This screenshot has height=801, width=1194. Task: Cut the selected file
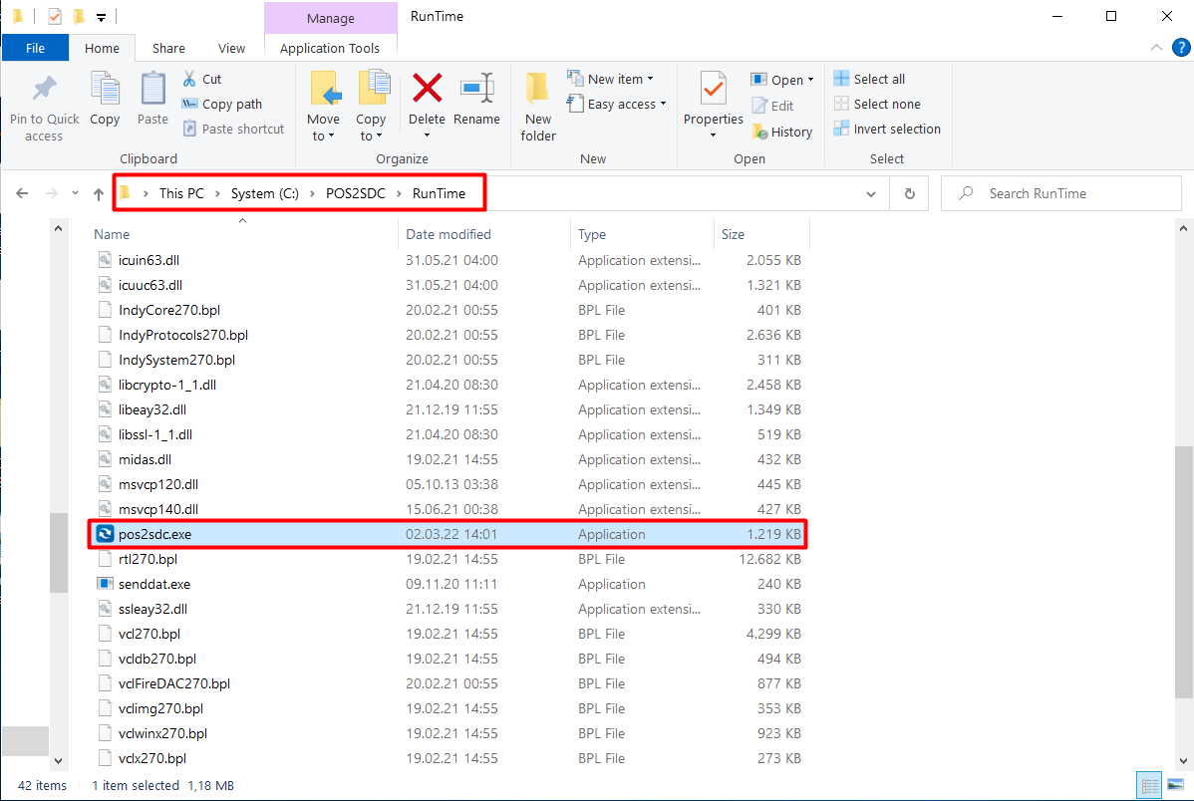201,79
